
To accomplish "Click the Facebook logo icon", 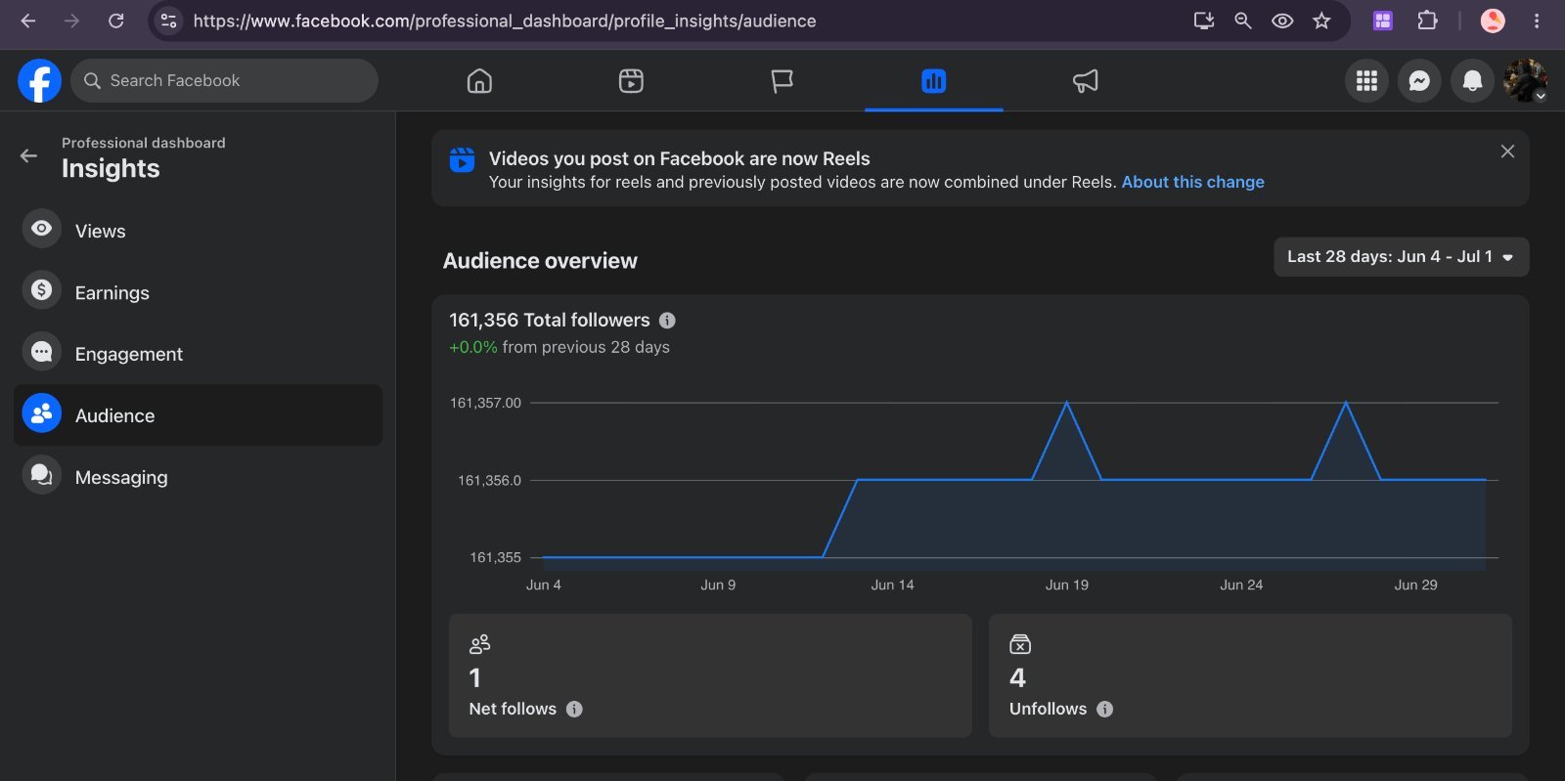I will 39,80.
